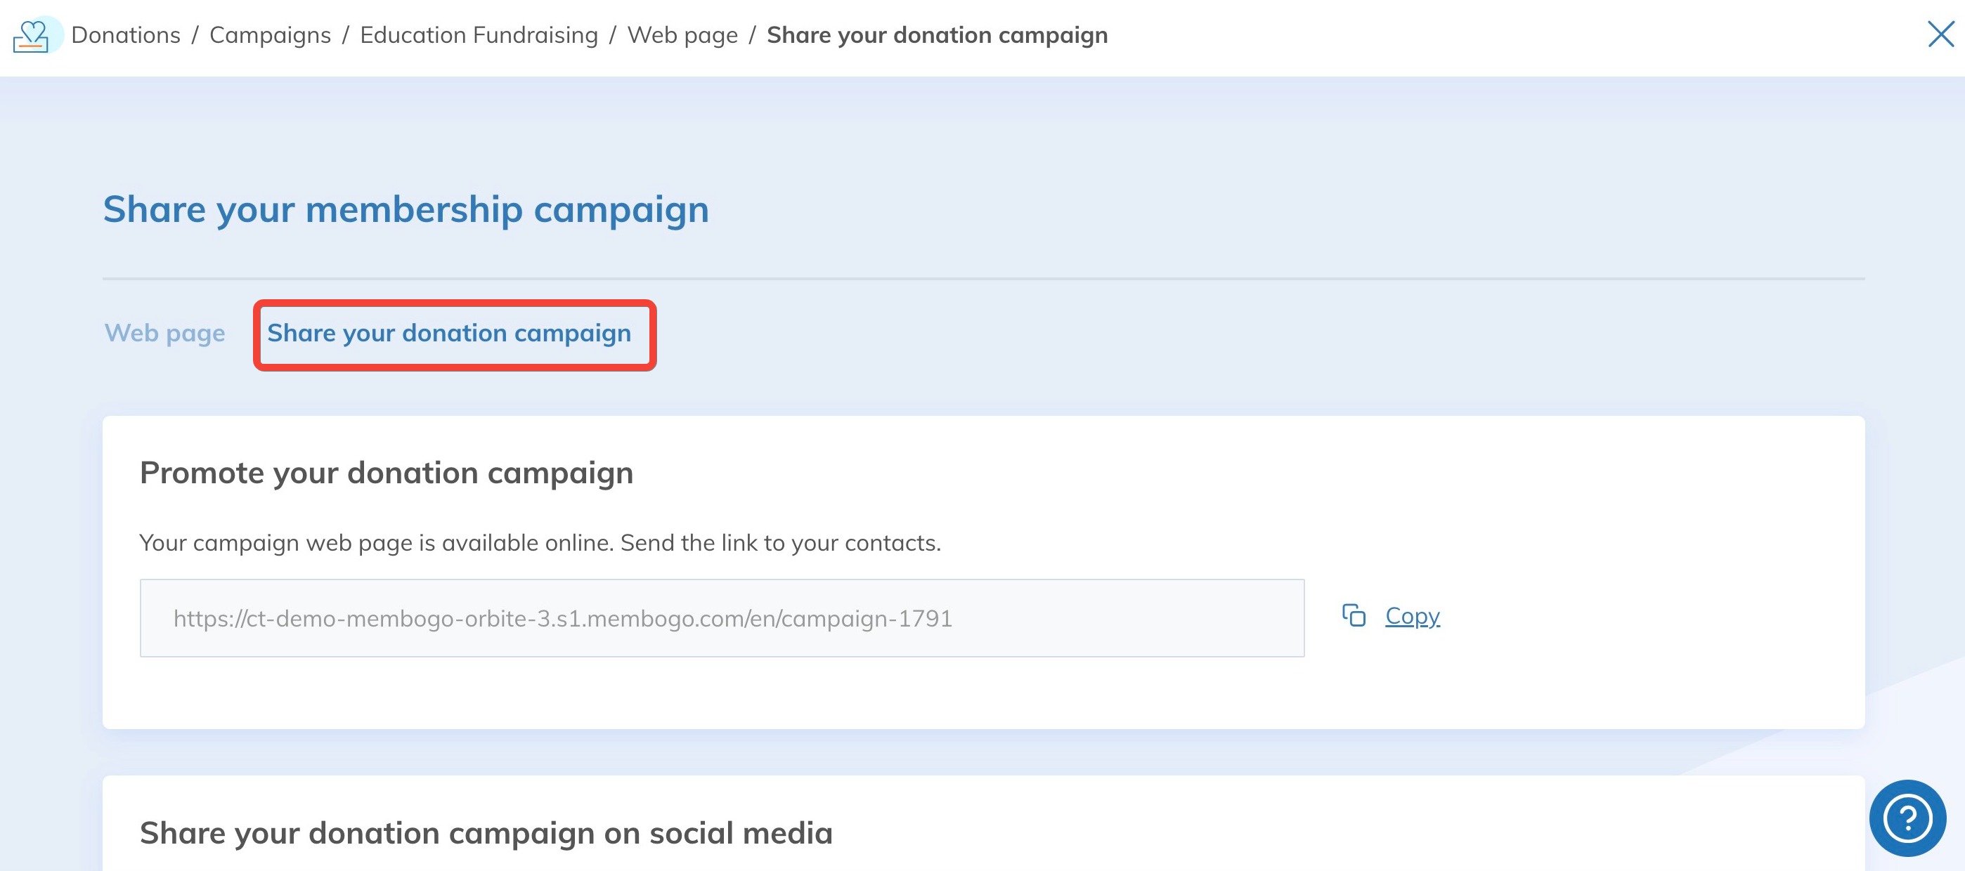The height and width of the screenshot is (871, 1965).
Task: Click inside the campaign URL field
Action: click(722, 618)
